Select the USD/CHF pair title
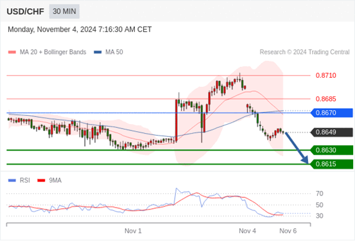This screenshot has width=355, height=241. (x=26, y=12)
